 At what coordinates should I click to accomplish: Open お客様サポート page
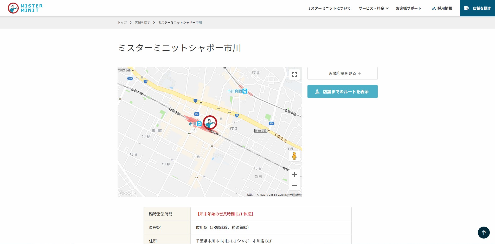[408, 8]
